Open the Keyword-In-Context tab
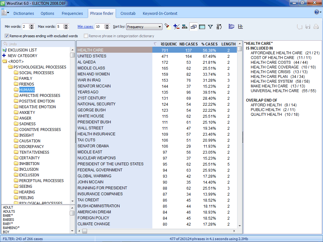Viewport: 323px width, 242px height. (x=160, y=14)
